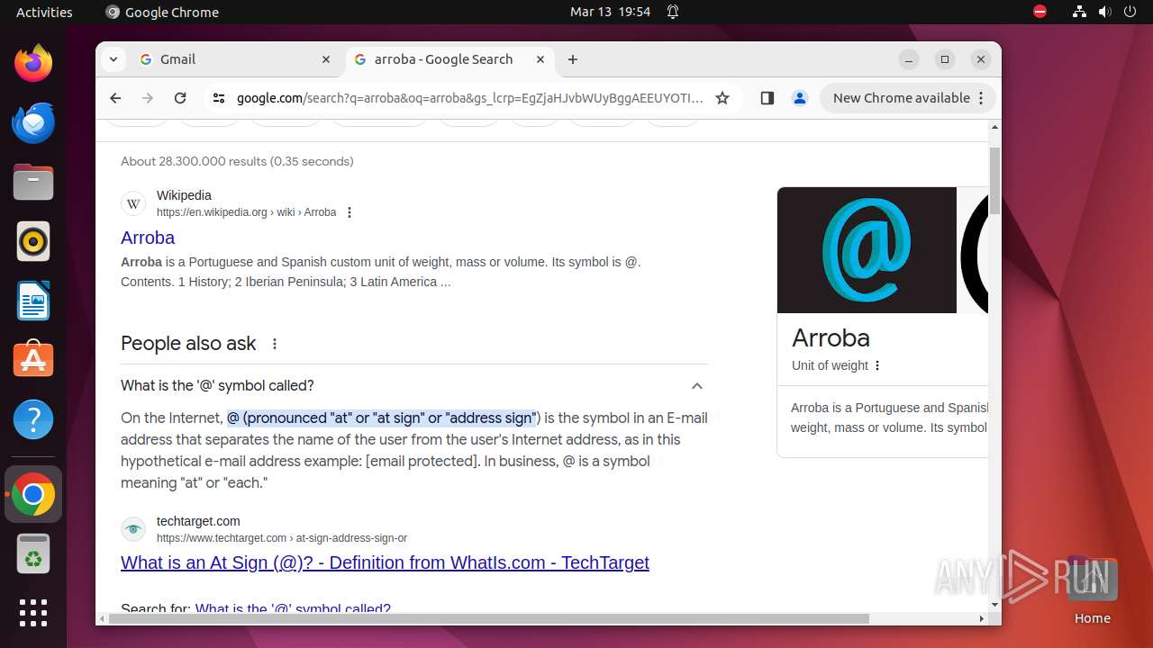The height and width of the screenshot is (648, 1153).
Task: Open Unit of weight more options
Action: [877, 365]
